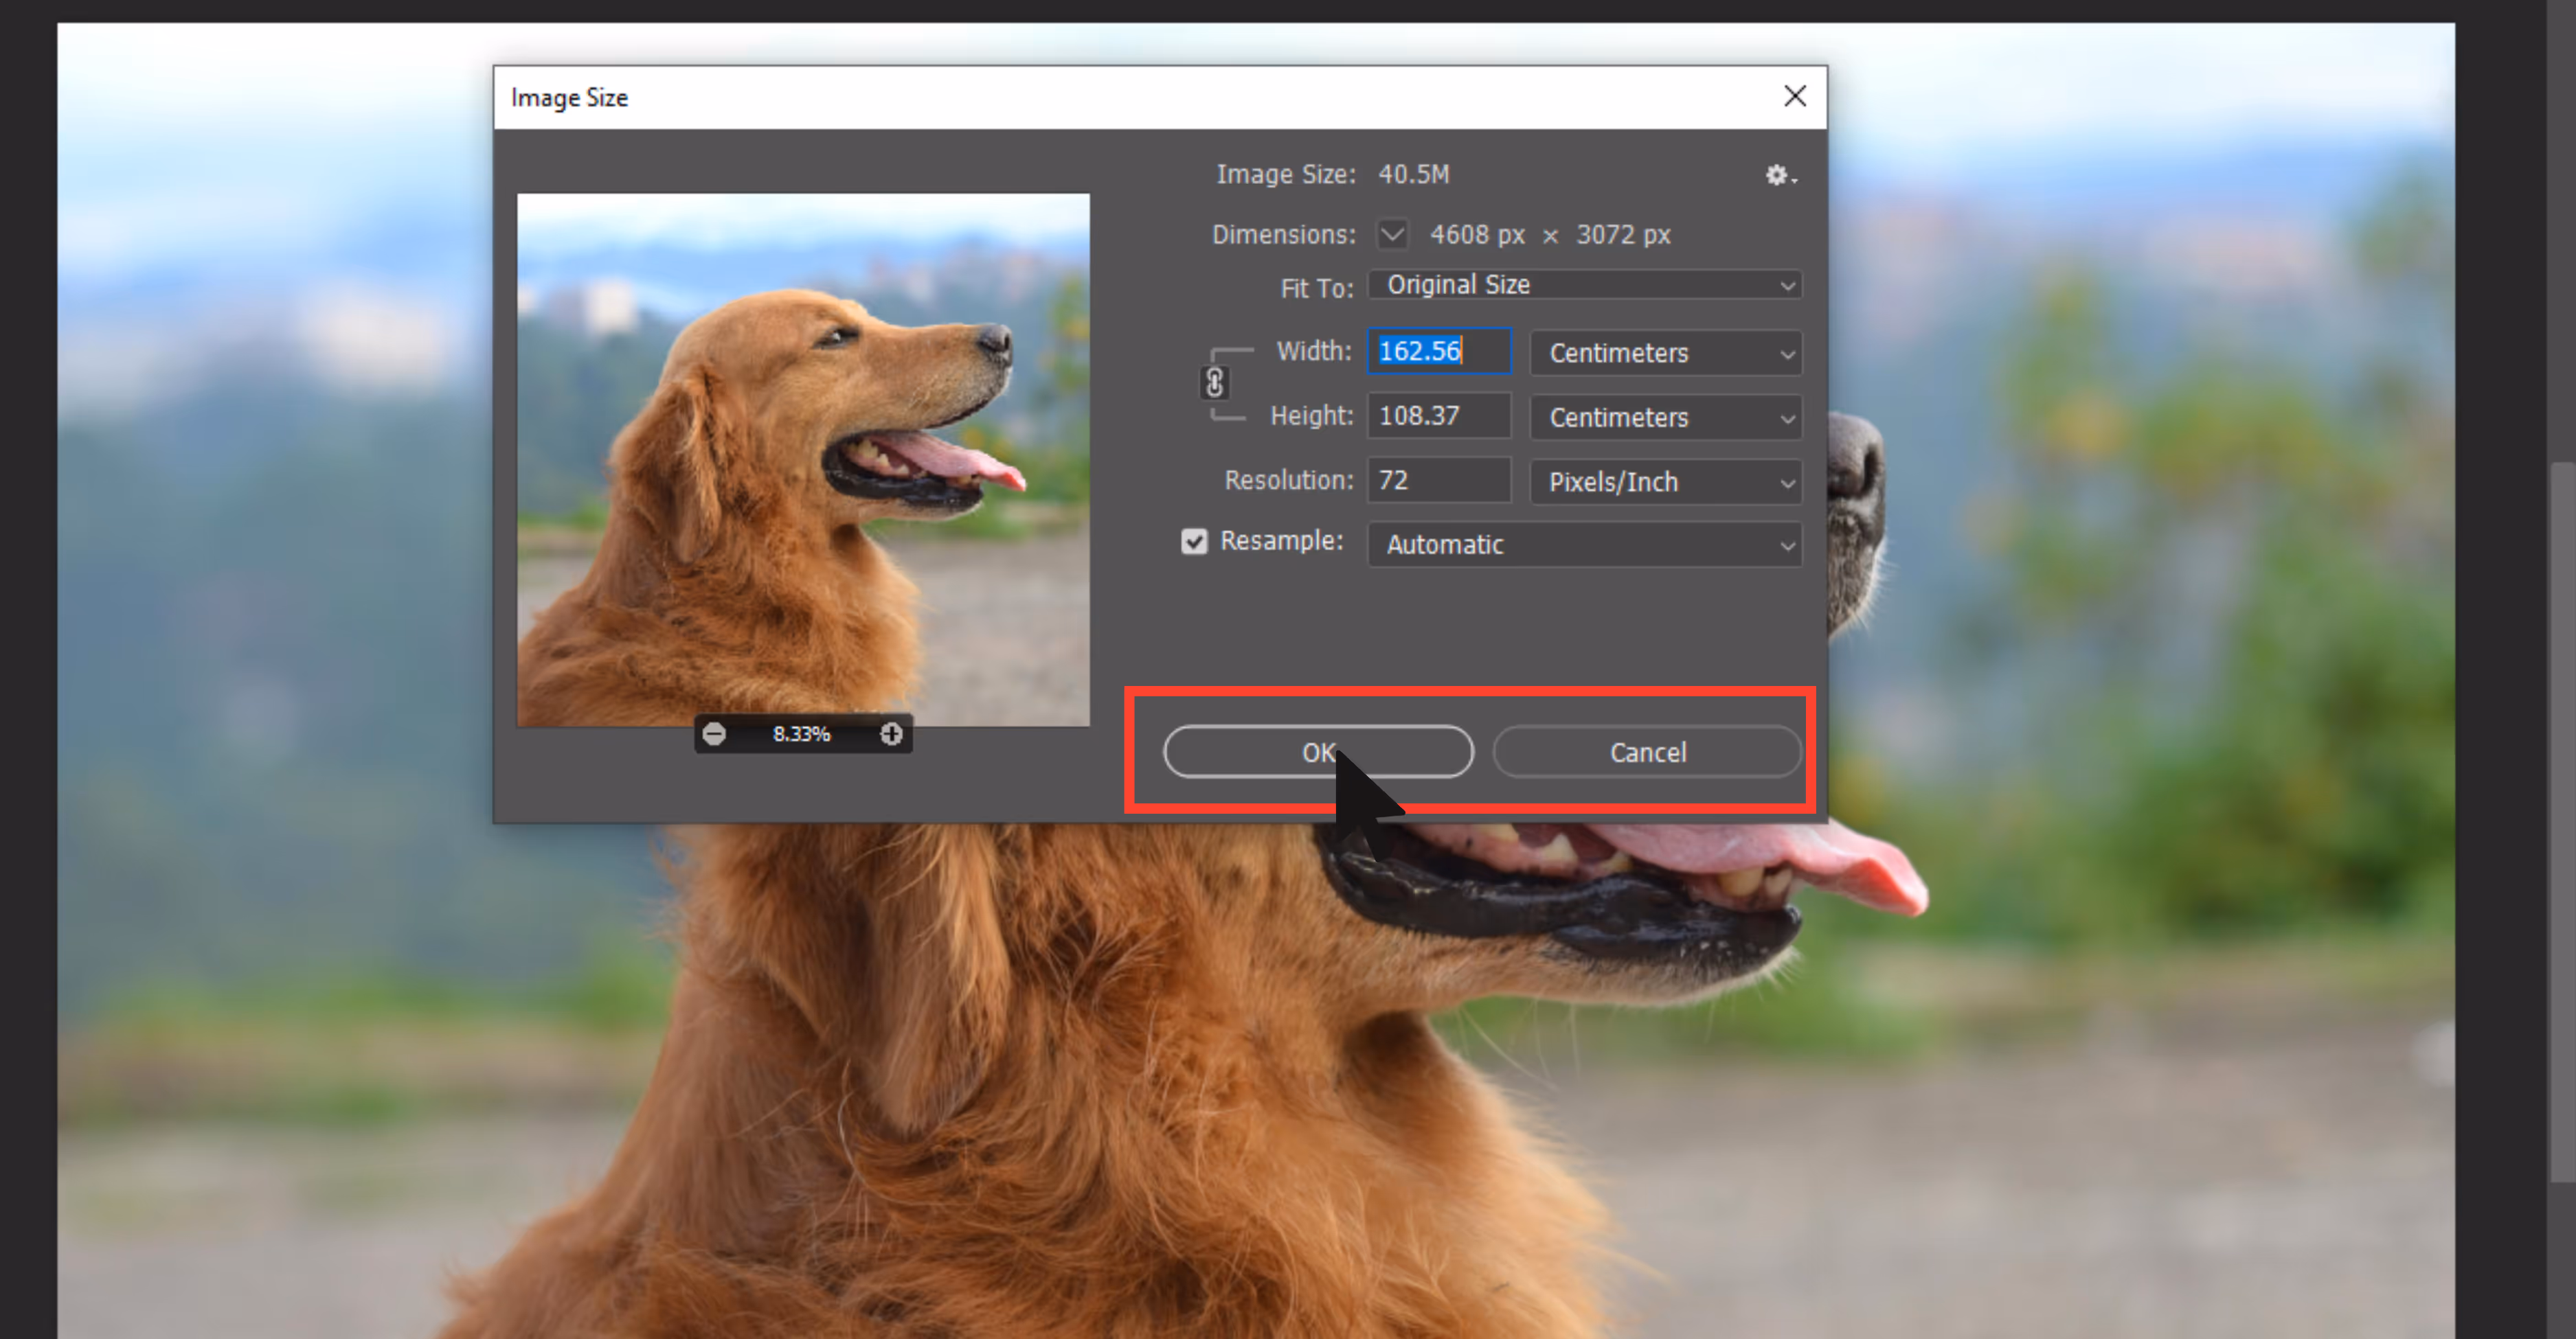
Task: Change the Height unit from Centimeters
Action: click(x=1666, y=417)
